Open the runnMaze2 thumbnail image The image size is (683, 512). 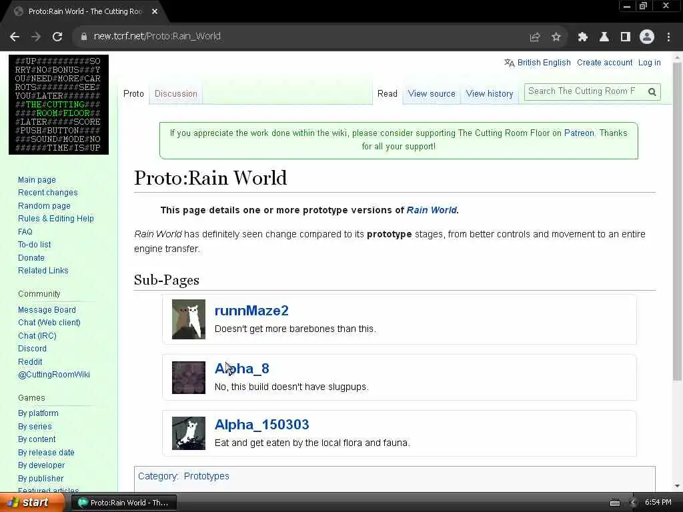(189, 319)
